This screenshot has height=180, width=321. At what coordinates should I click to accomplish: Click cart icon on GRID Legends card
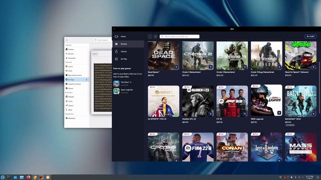(x=279, y=112)
